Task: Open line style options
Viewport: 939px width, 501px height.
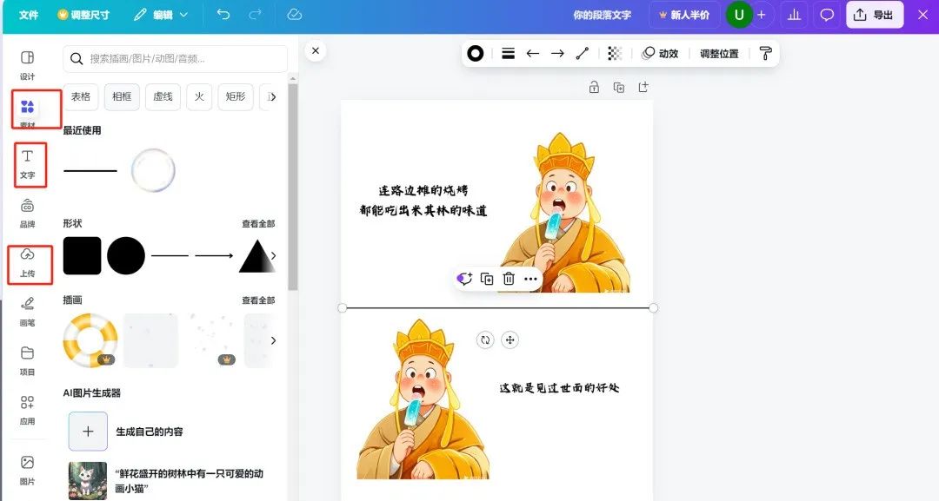Action: point(509,54)
